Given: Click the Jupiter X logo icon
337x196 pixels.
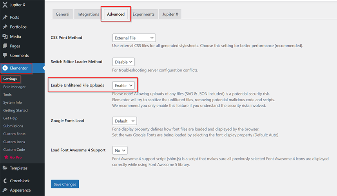Looking at the screenshot, I should [x=5, y=5].
